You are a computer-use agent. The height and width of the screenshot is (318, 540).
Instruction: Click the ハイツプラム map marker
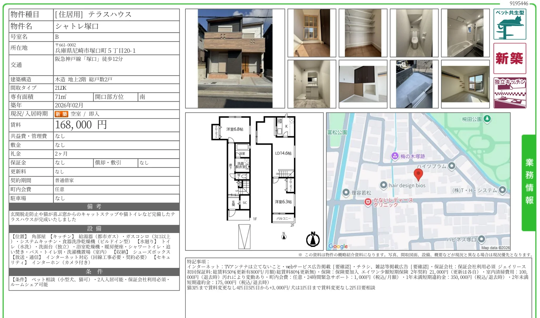[451, 166]
